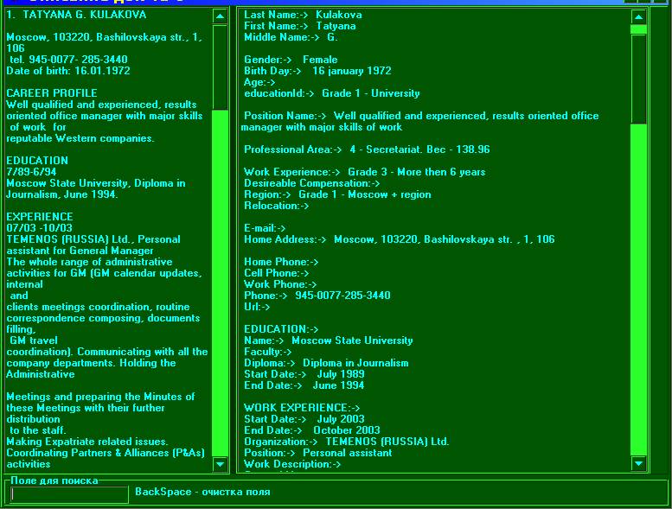Click the 'EDUCATION:->' section header
Viewport: 672px width, 509px height.
point(281,329)
